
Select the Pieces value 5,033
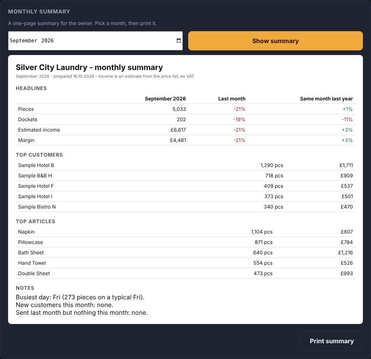coord(179,109)
